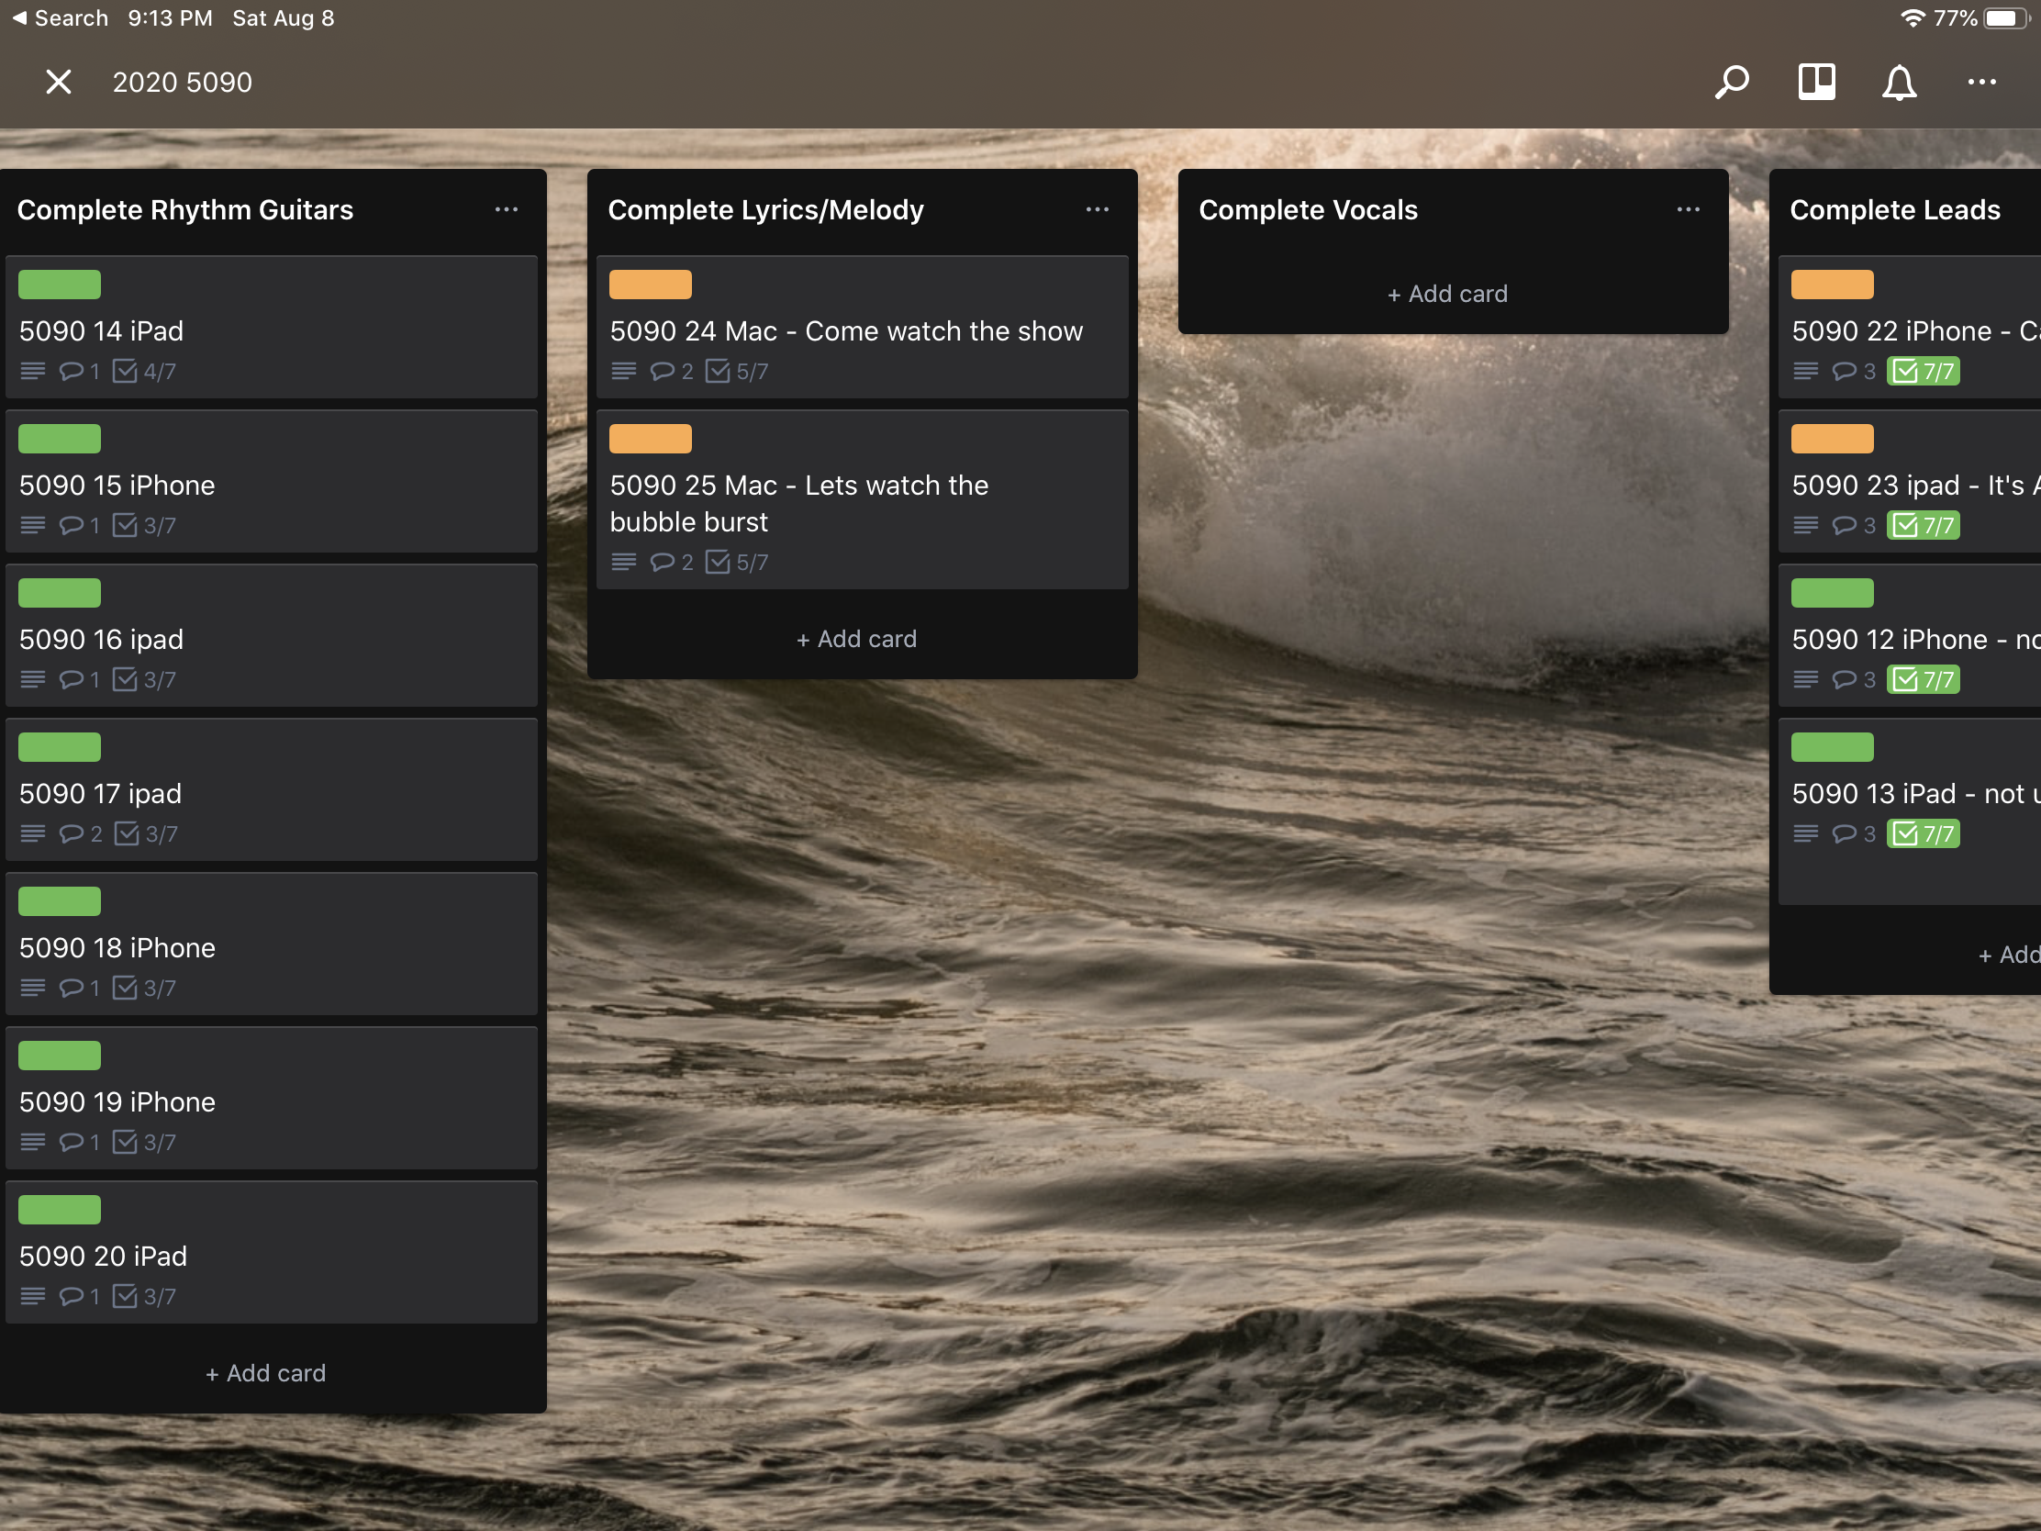Viewport: 2041px width, 1531px height.
Task: Add card to Complete Vocals list
Action: tap(1447, 294)
